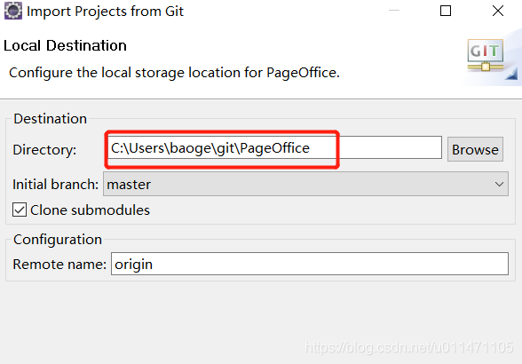The height and width of the screenshot is (364, 522).
Task: Click the Browse button
Action: [475, 149]
